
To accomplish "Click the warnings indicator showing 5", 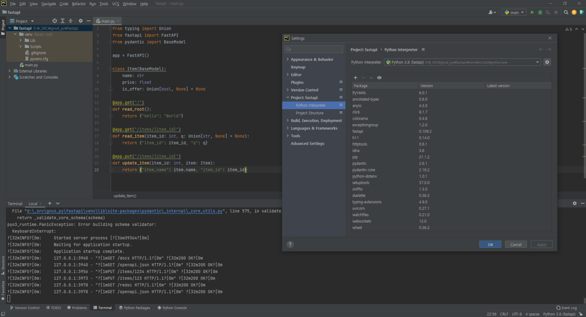I will coord(568,29).
